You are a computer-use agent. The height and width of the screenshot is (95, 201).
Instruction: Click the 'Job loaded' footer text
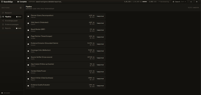pyautogui.click(x=7, y=93)
